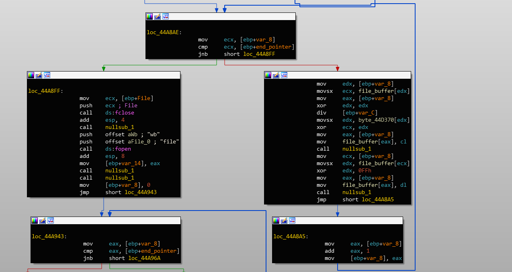512x272 pixels.
Task: Open the color picker icon on loc_44A8FF block
Action: coord(31,75)
